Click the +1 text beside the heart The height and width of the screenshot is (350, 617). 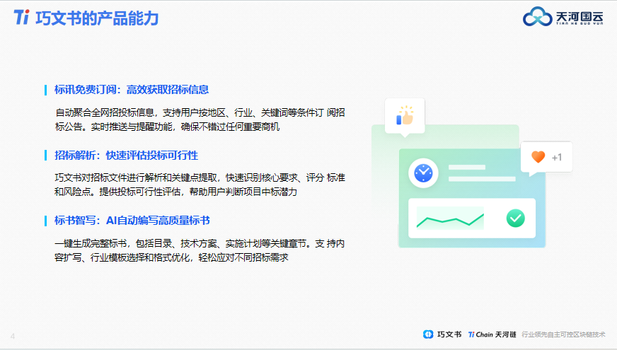(x=556, y=158)
